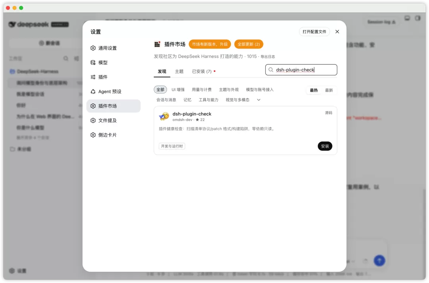Click the 模型 database icon
Viewport: 429px width, 283px height.
[93, 63]
